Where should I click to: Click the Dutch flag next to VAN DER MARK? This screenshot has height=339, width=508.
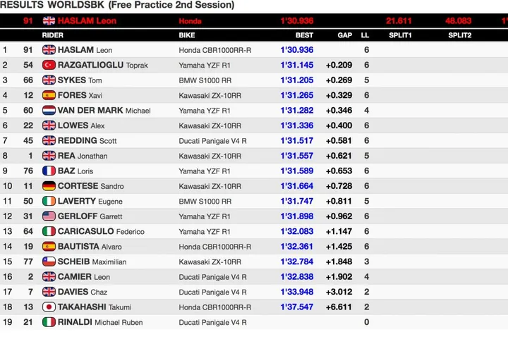tap(49, 111)
